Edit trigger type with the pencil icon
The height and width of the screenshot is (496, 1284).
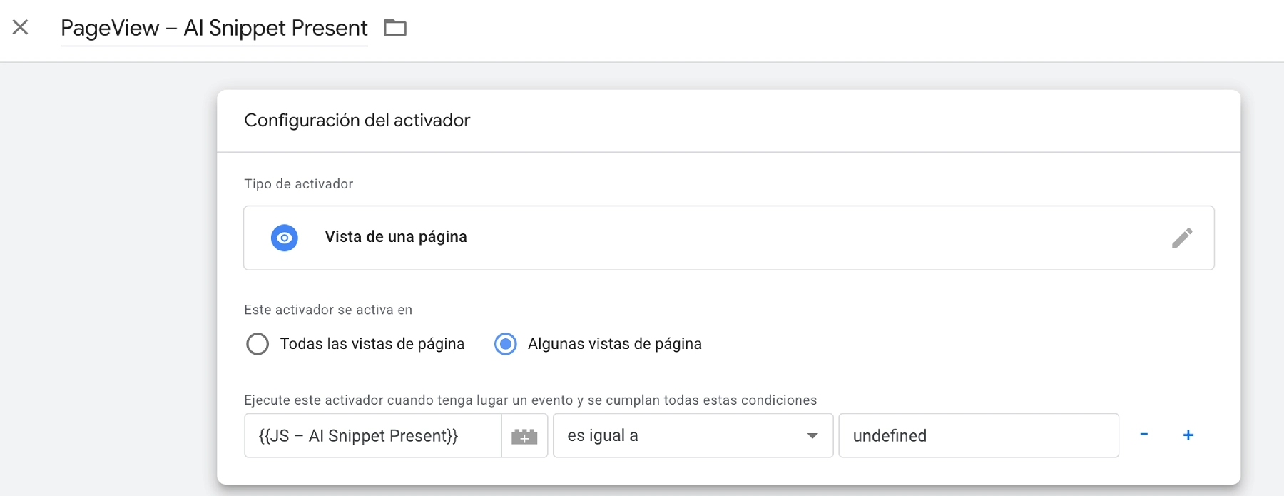click(1182, 238)
